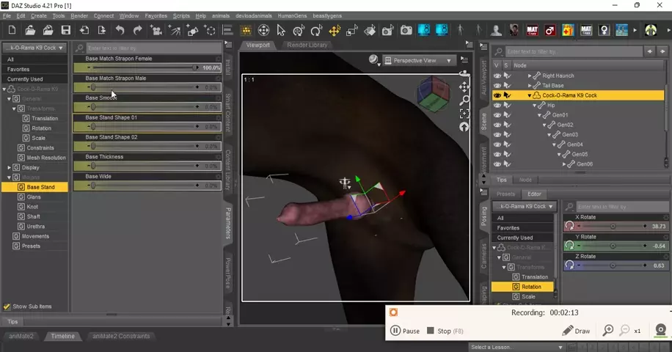Viewport: 672px width, 352px height.
Task: Click the viewport zoom magnifier control
Action: tap(464, 100)
